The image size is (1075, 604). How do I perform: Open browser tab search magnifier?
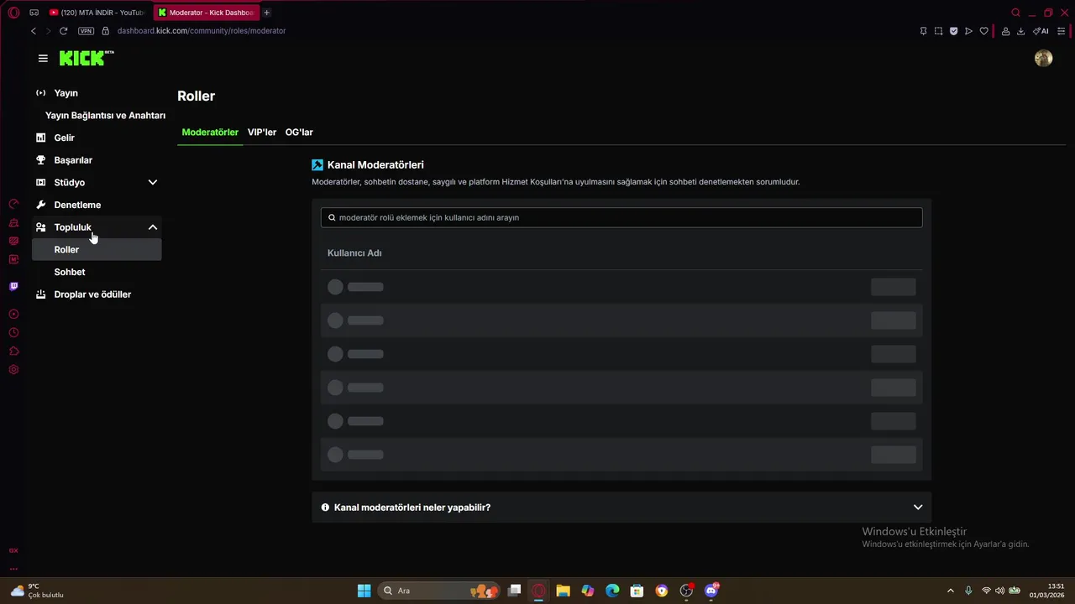(x=1015, y=13)
